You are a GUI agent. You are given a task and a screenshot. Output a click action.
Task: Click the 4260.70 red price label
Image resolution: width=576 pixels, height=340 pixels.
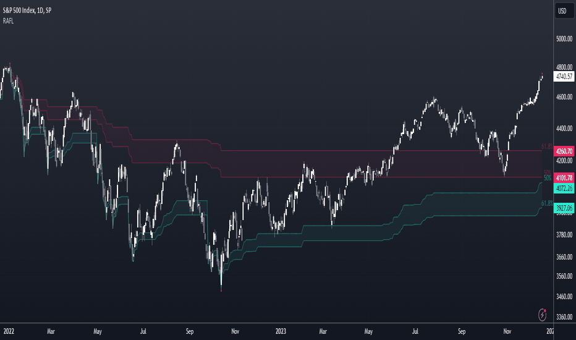[x=564, y=151]
